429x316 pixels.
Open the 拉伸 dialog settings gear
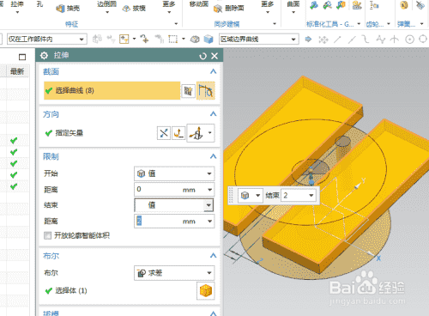click(44, 55)
